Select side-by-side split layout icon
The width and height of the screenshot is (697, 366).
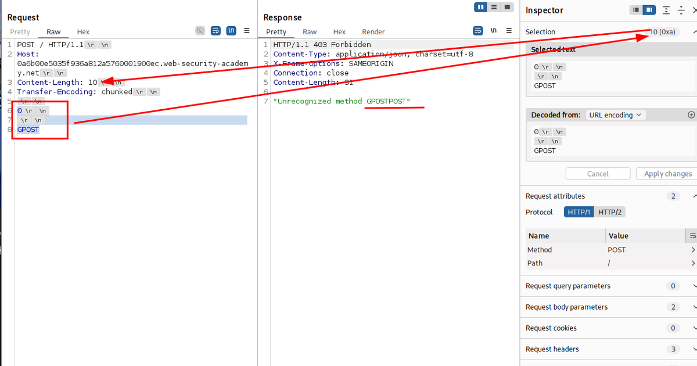(480, 7)
